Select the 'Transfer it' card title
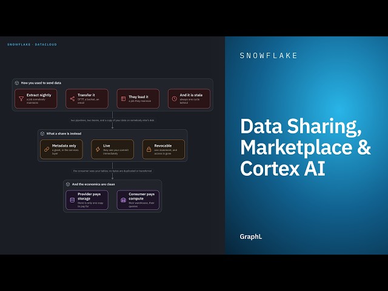Viewport: 388px width, 291px height. (86, 95)
